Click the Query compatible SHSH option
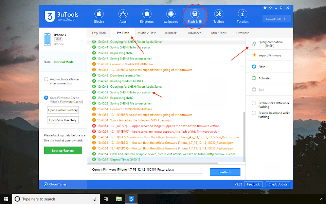Viewport: 326px width, 204px height. pos(269,44)
